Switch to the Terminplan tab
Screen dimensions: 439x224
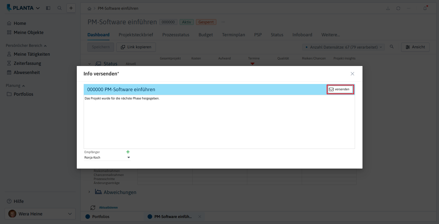point(234,35)
